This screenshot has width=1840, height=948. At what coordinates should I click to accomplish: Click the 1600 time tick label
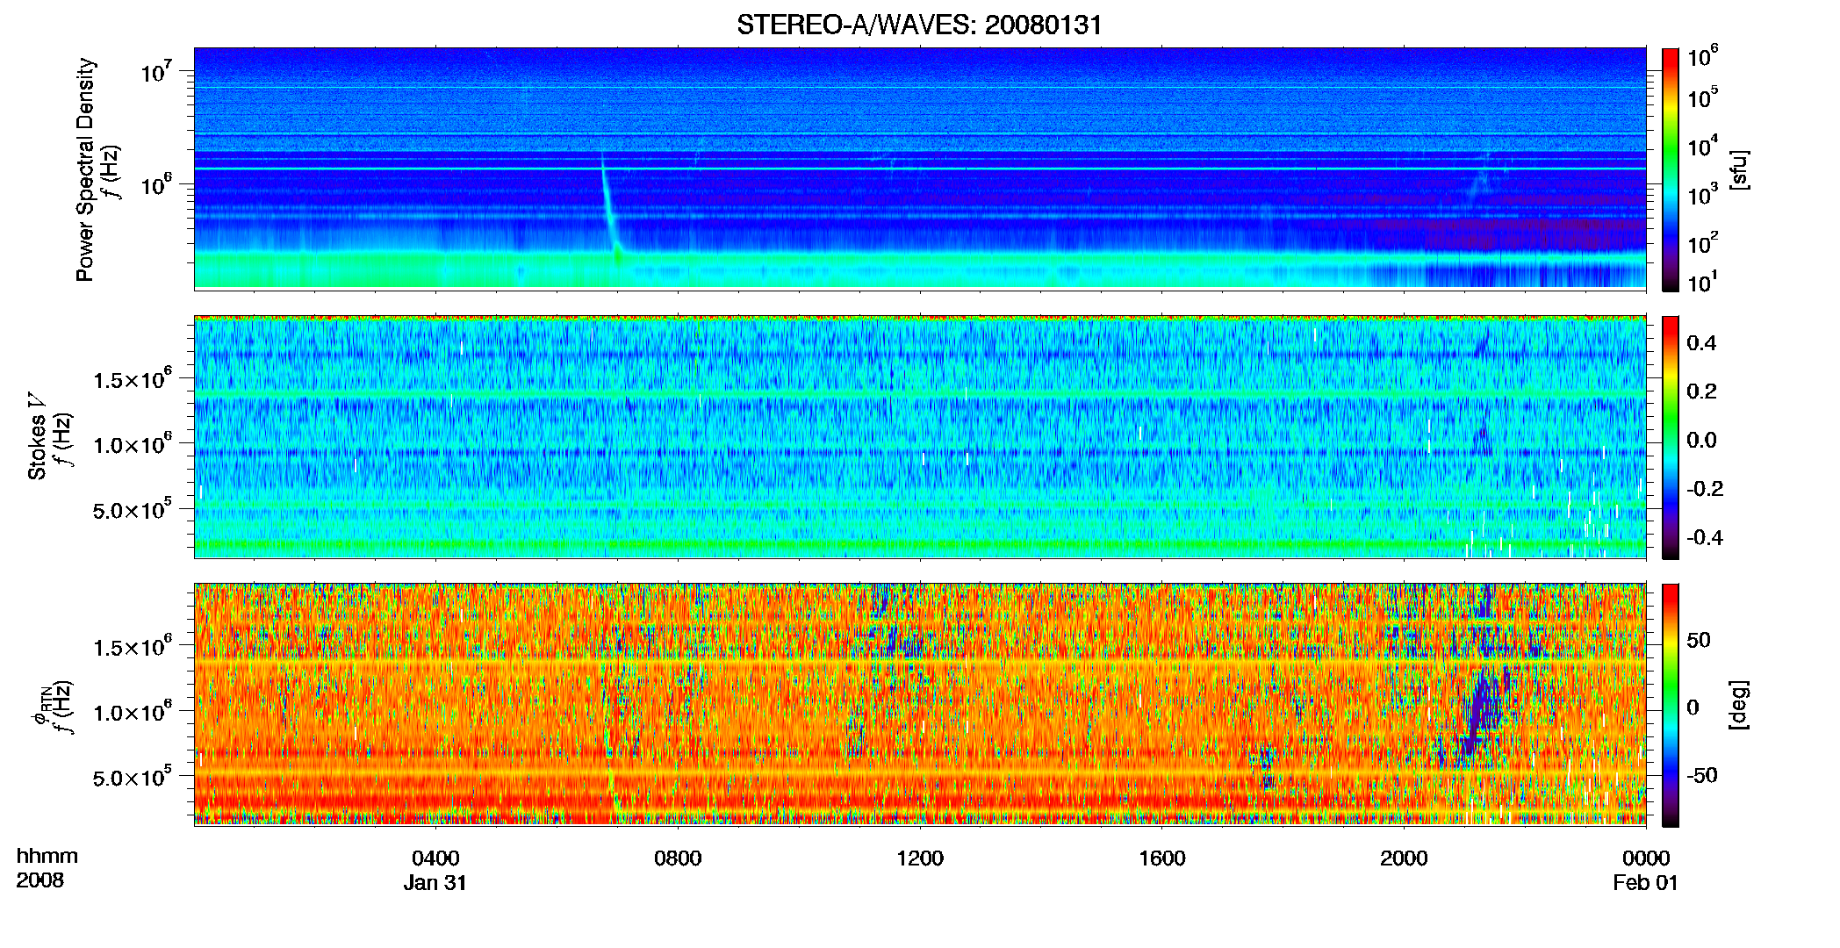pyautogui.click(x=1162, y=858)
